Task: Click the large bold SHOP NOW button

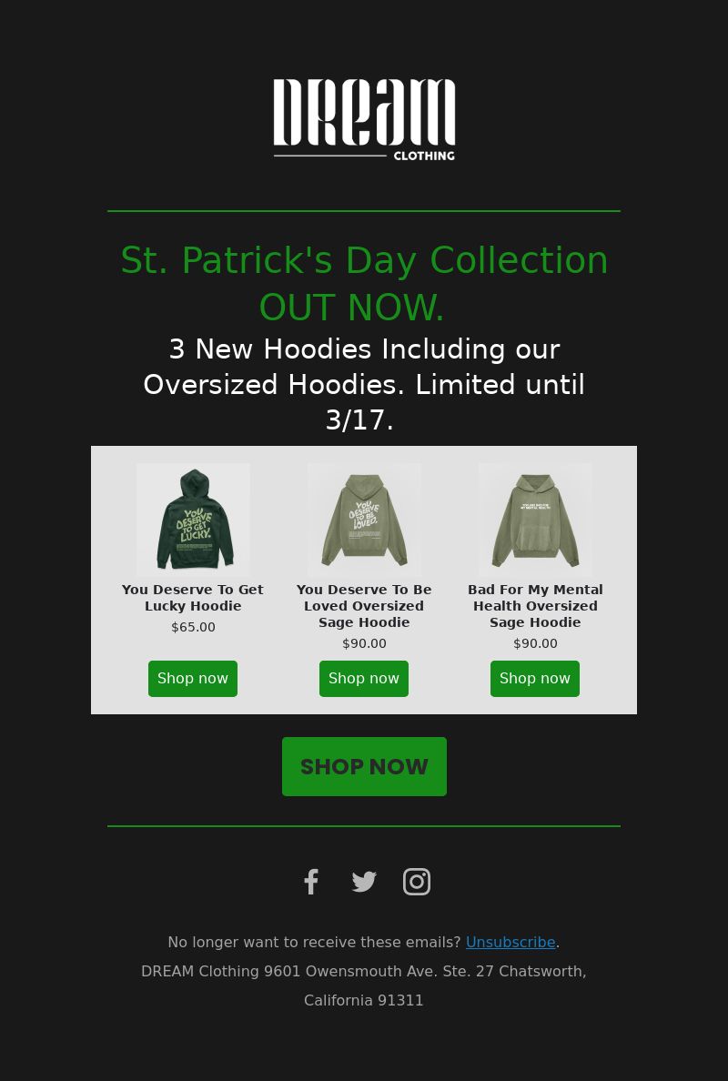Action: click(364, 767)
